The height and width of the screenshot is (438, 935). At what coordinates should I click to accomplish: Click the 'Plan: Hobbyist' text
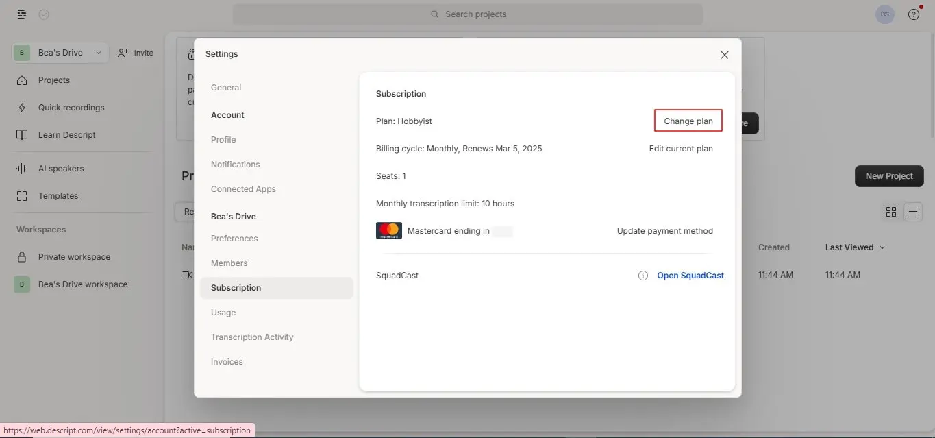coord(404,121)
